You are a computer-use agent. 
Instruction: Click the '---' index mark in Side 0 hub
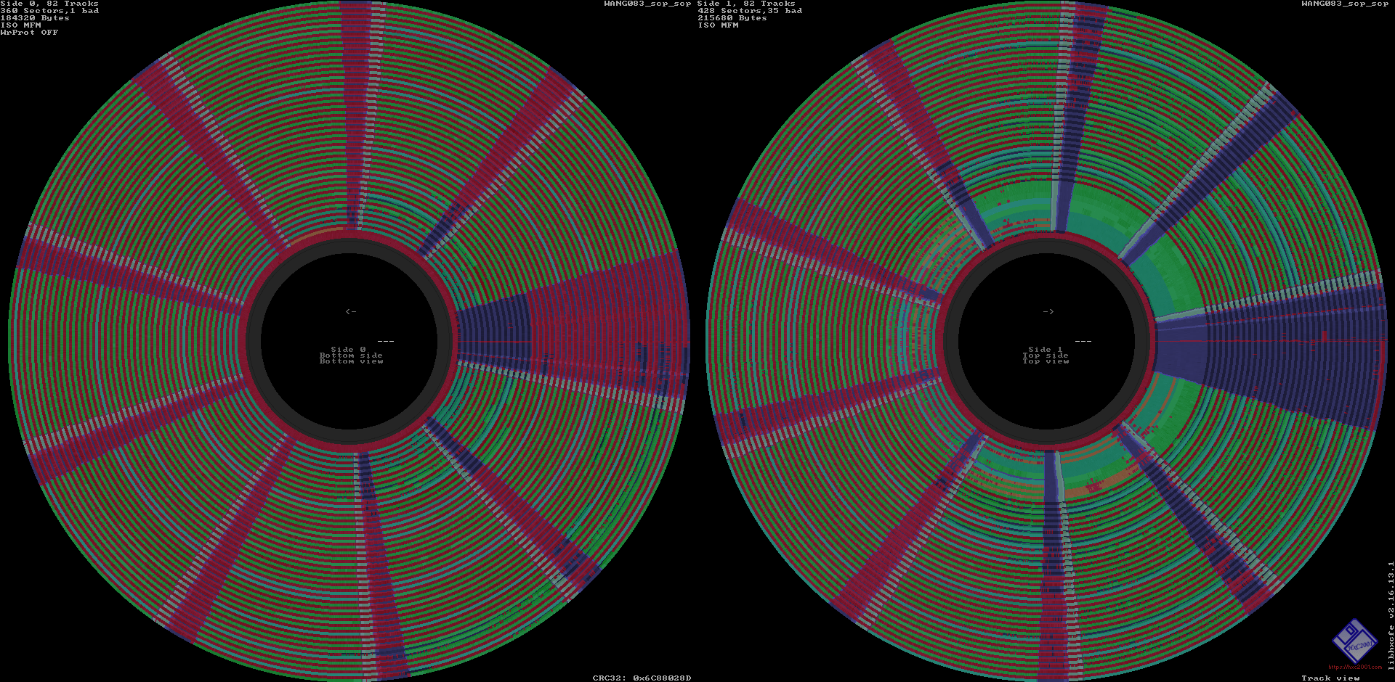386,341
